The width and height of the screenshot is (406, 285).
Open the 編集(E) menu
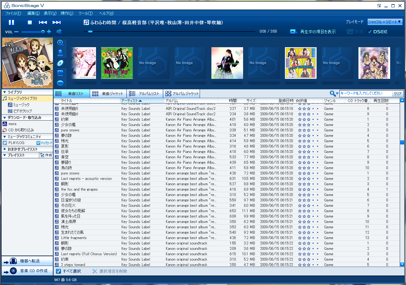click(33, 13)
